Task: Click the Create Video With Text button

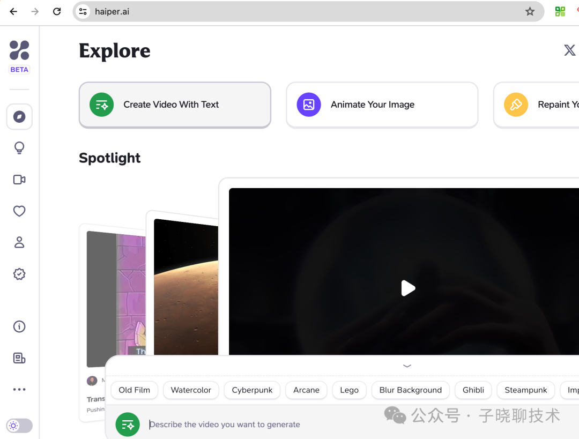Action: (x=175, y=105)
